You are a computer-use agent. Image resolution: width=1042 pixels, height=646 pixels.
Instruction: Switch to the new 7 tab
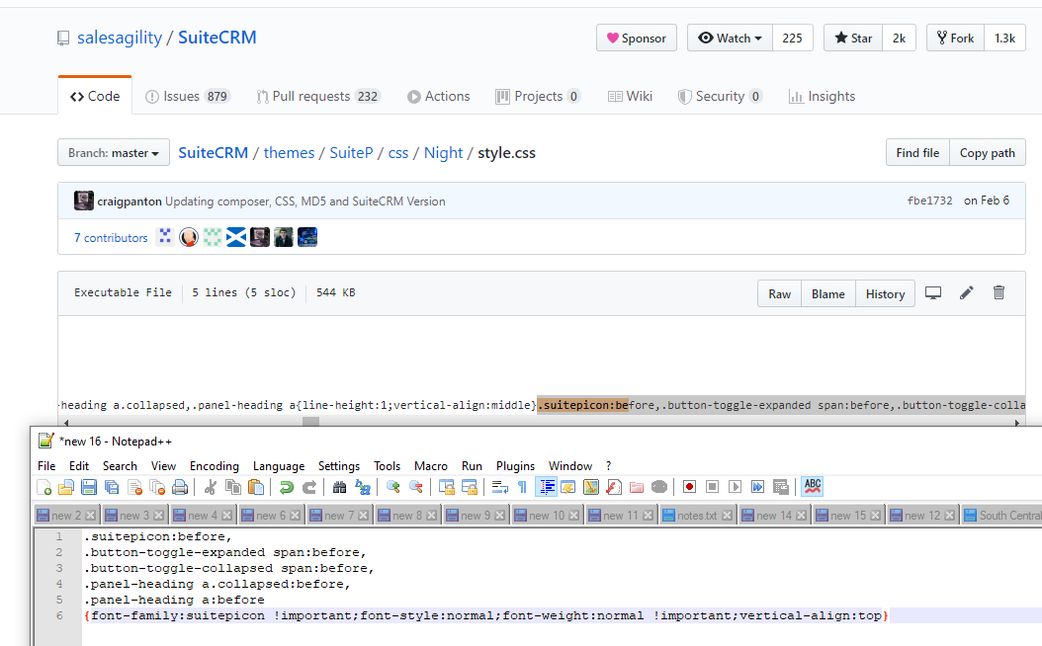click(x=339, y=516)
